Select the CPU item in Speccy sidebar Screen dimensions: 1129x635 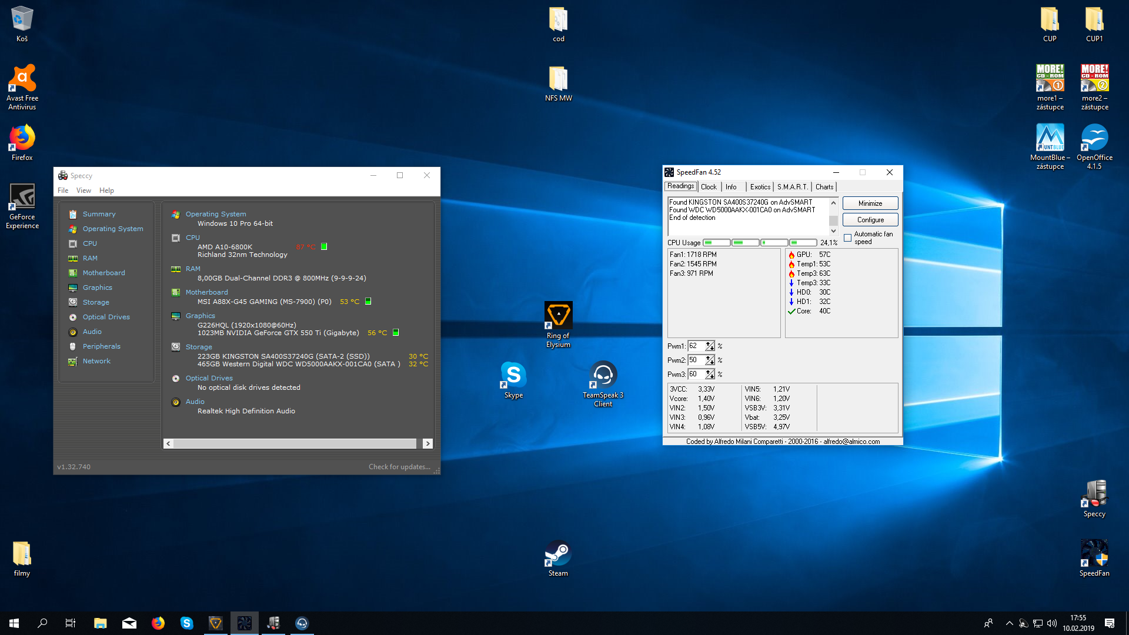(x=89, y=243)
